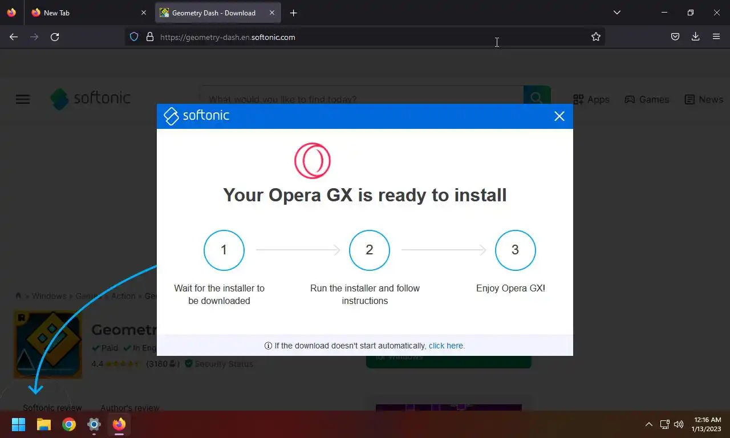This screenshot has height=438, width=730.
Task: Open Firefox View pinned icon
Action: coord(11,13)
